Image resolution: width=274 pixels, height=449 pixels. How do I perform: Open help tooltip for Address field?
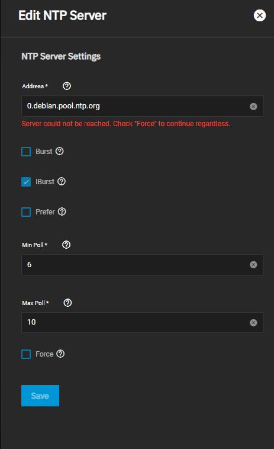tap(67, 86)
